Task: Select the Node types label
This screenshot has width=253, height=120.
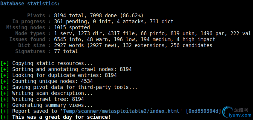Action: [x=29, y=33]
